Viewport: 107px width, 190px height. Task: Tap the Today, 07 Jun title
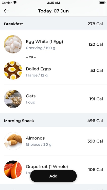pyautogui.click(x=53, y=11)
